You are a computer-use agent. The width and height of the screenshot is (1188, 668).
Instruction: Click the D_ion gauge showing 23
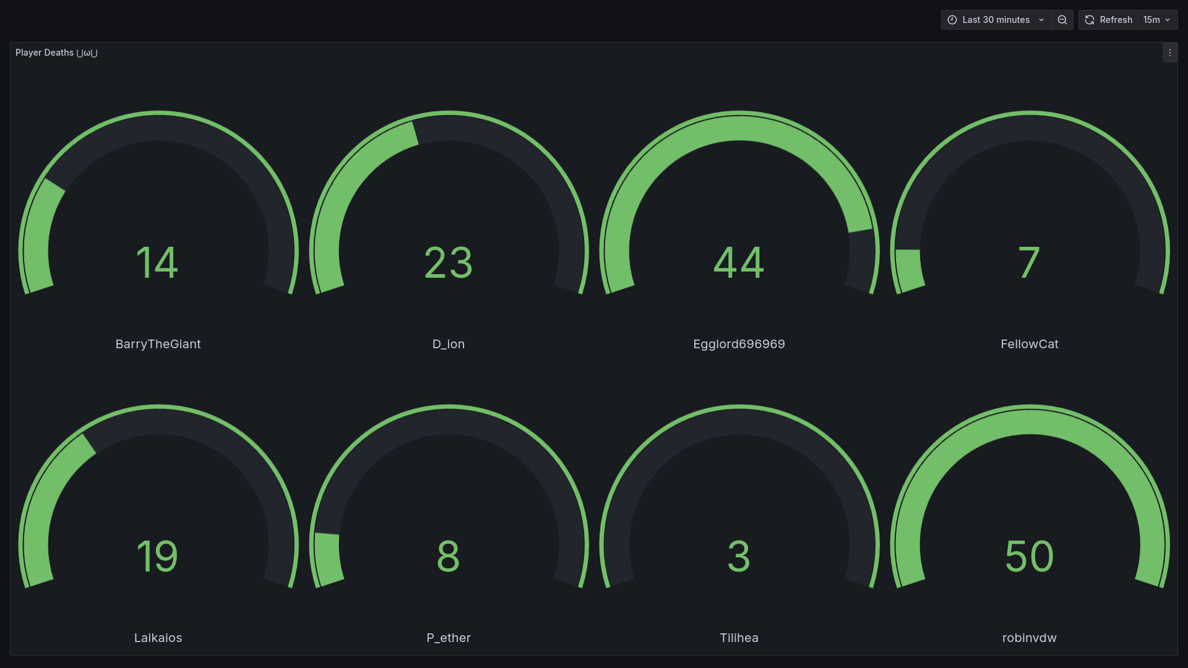pyautogui.click(x=449, y=262)
